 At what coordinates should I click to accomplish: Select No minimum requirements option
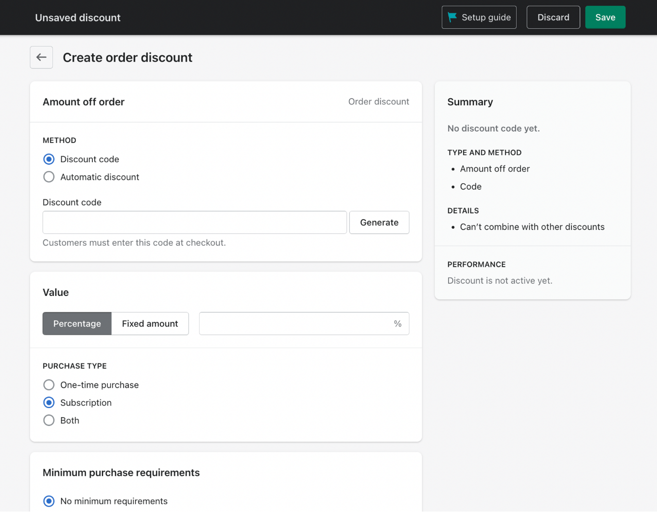coord(49,501)
